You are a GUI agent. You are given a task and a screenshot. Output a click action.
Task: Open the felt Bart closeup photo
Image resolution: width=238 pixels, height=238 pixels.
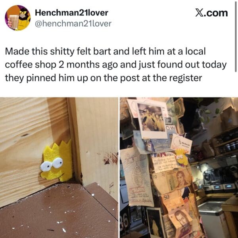pyautogui.click(x=59, y=167)
